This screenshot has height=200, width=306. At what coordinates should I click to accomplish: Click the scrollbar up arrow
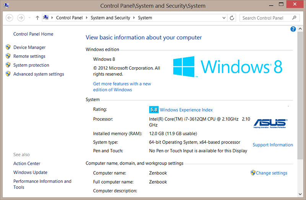(x=300, y=29)
